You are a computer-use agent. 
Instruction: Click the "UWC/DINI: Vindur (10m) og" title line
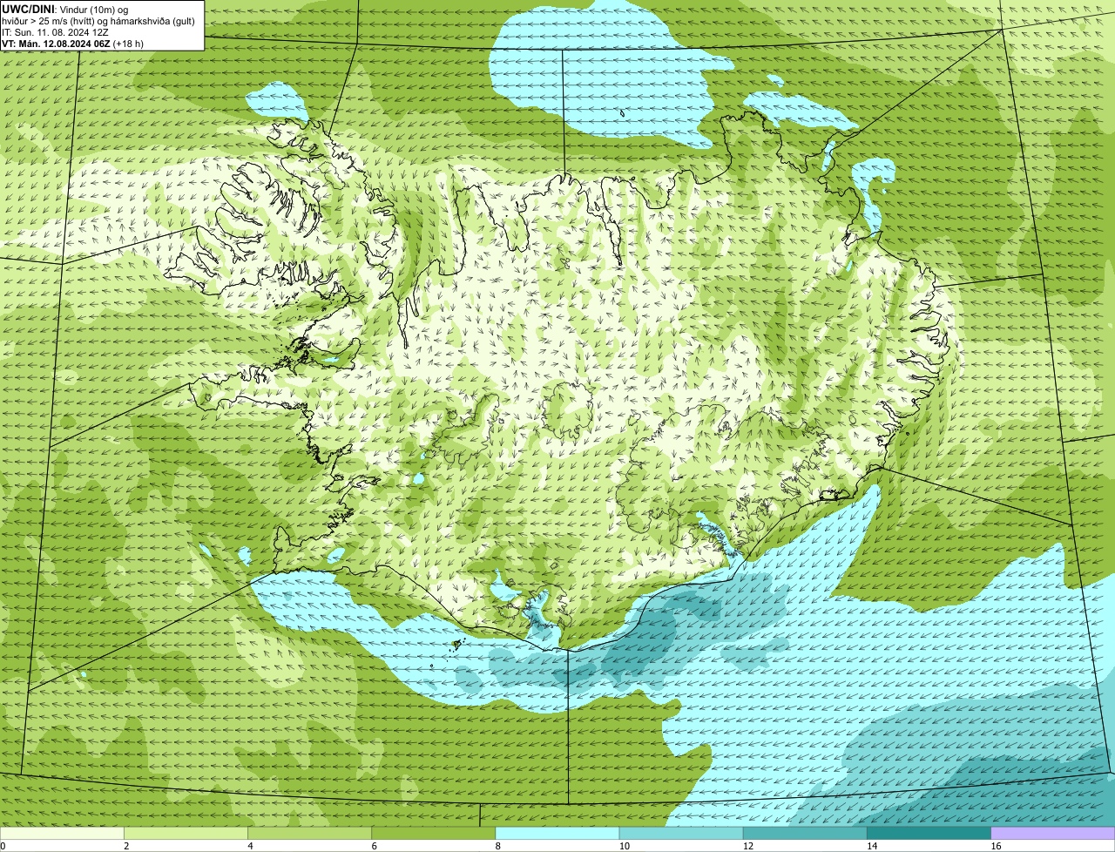coord(64,9)
